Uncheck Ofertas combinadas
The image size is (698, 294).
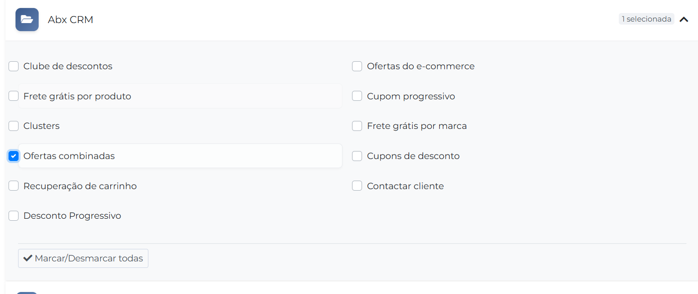(x=14, y=156)
